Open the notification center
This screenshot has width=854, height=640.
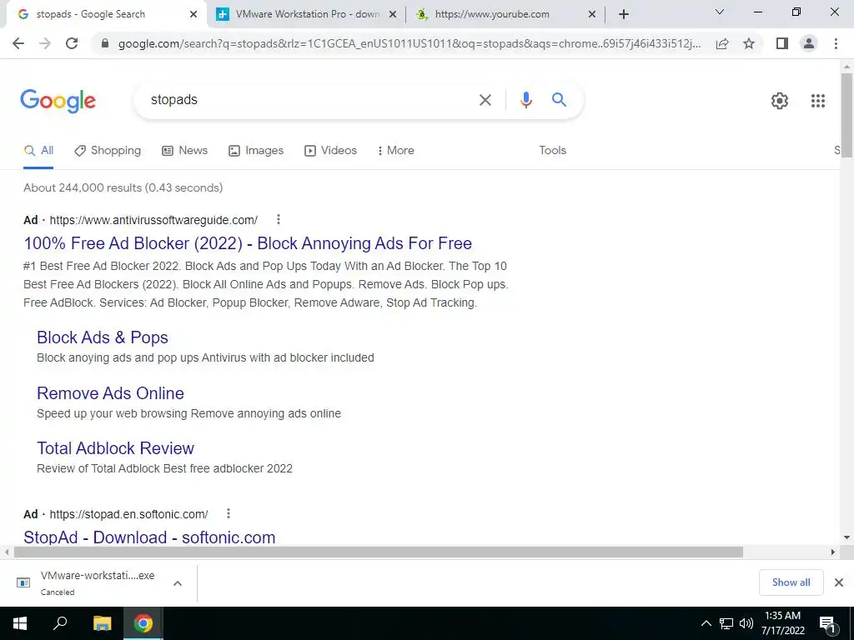click(x=826, y=623)
